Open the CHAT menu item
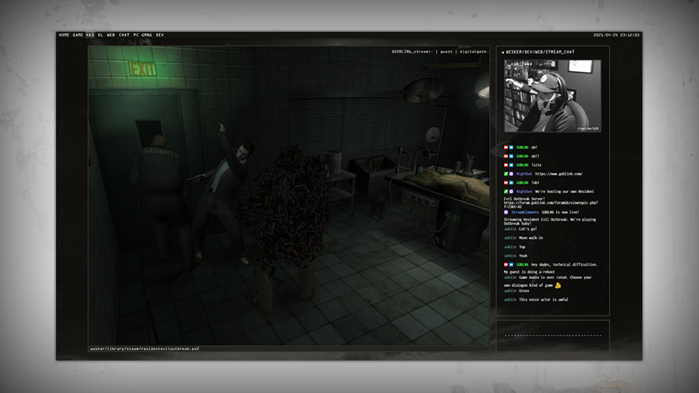The height and width of the screenshot is (393, 699). tap(124, 35)
